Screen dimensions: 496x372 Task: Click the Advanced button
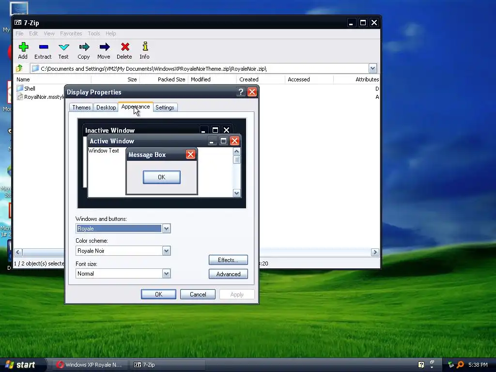point(228,274)
